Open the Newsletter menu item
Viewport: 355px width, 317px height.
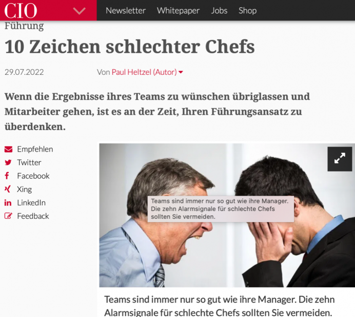tap(126, 11)
